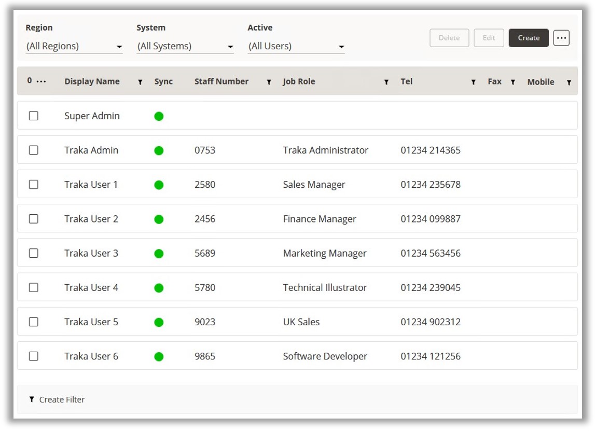
Task: Open the more options ellipsis next to Create
Action: pos(561,38)
